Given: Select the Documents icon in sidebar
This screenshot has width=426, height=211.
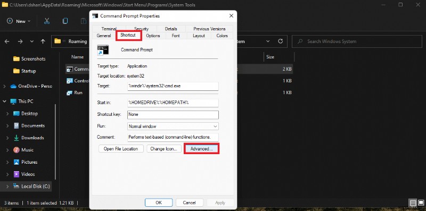Looking at the screenshot, I should click(17, 125).
